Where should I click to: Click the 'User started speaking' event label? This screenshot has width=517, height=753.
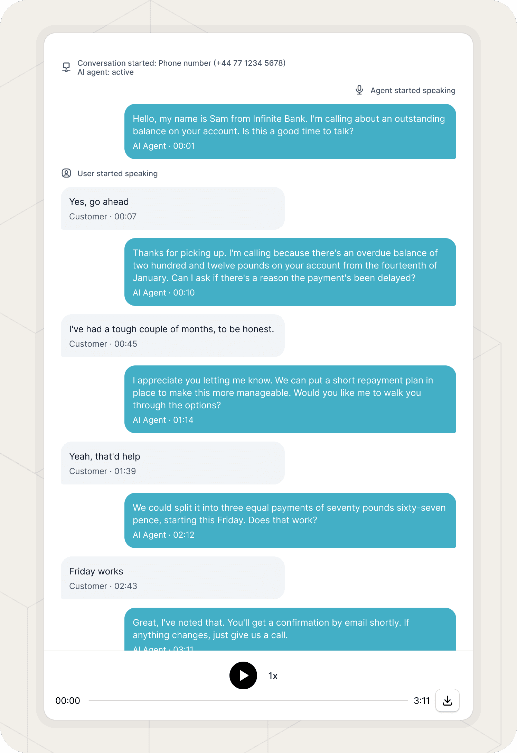coord(117,173)
